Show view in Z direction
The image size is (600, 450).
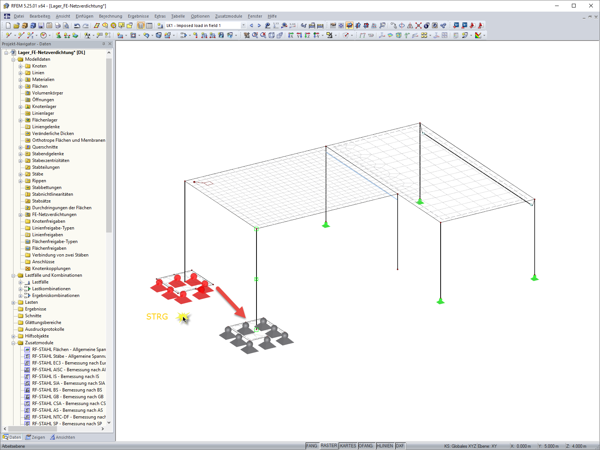(307, 35)
